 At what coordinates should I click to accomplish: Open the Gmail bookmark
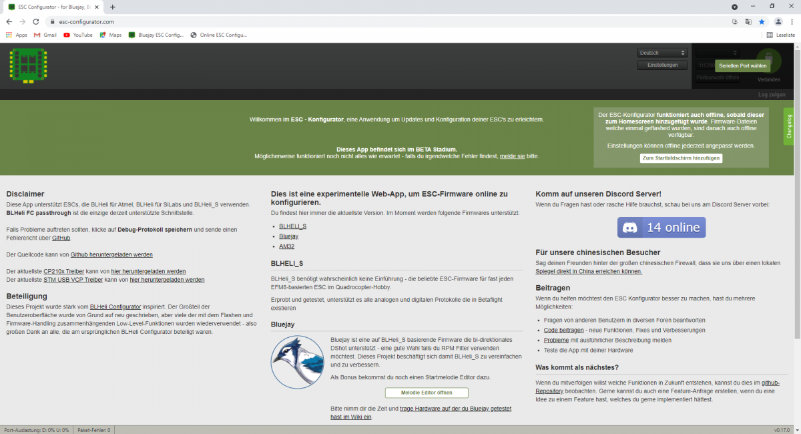tap(45, 35)
